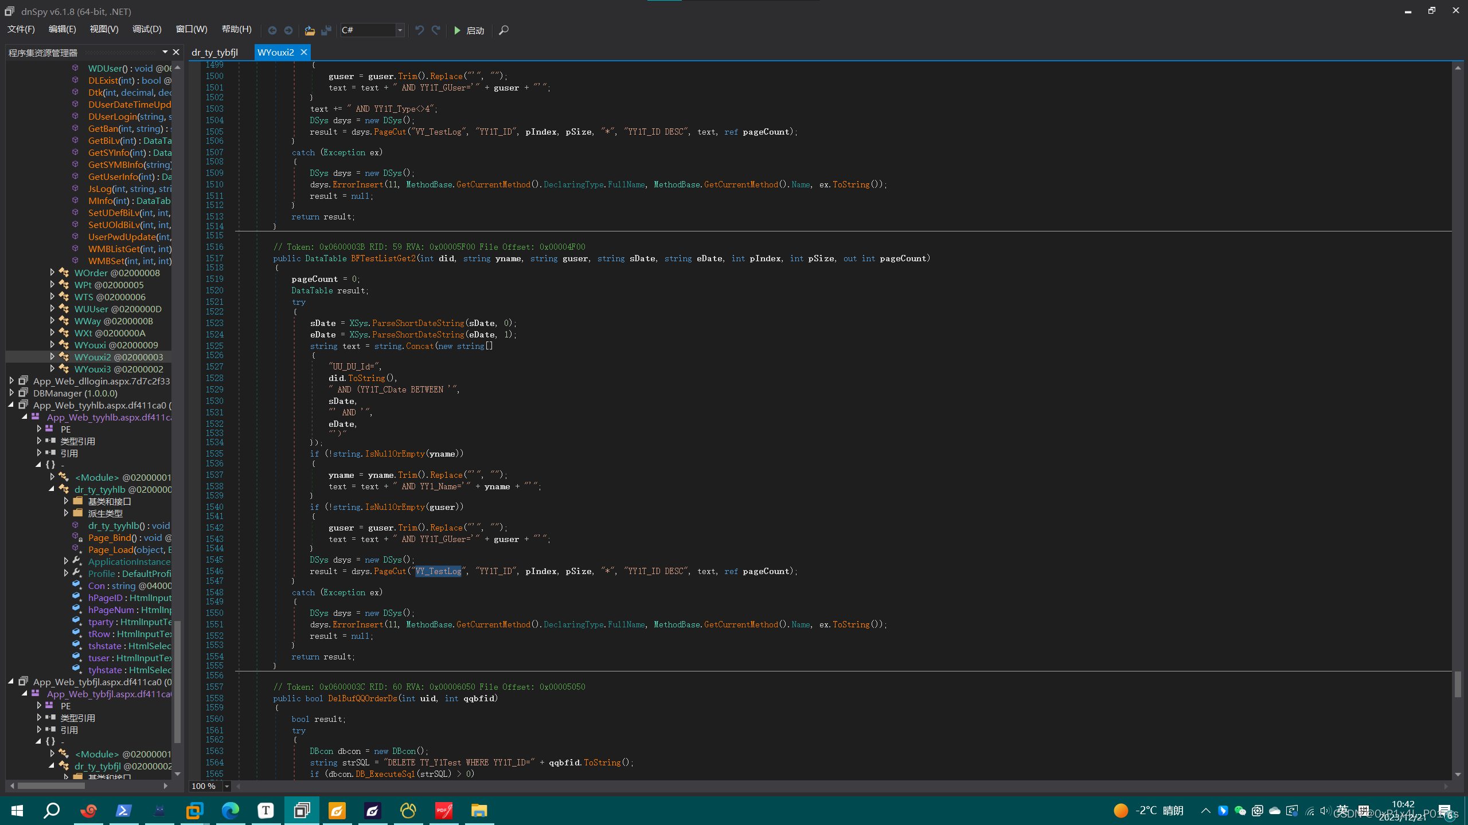Open the 视图(V) menu

point(104,29)
